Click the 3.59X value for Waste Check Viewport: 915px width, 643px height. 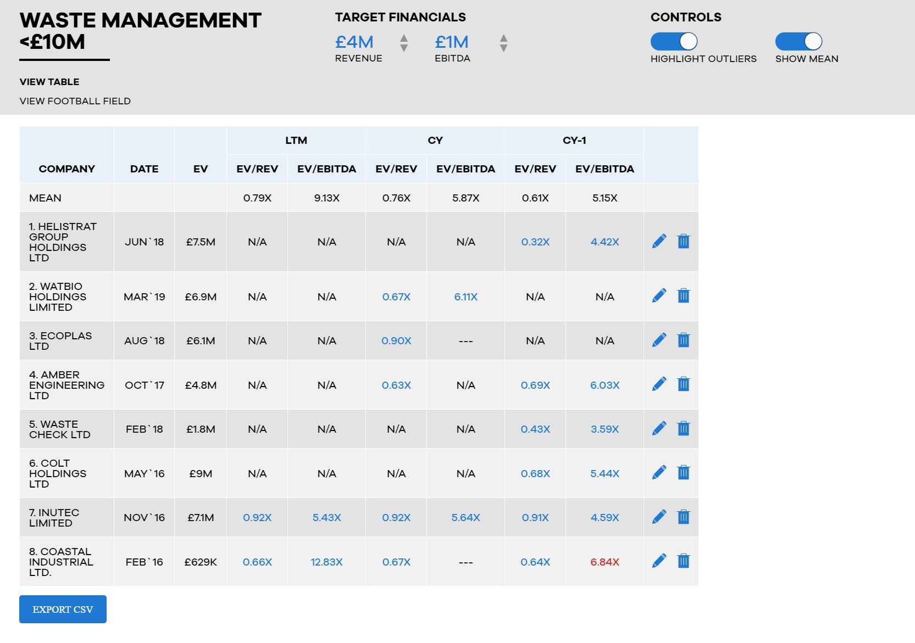(605, 429)
